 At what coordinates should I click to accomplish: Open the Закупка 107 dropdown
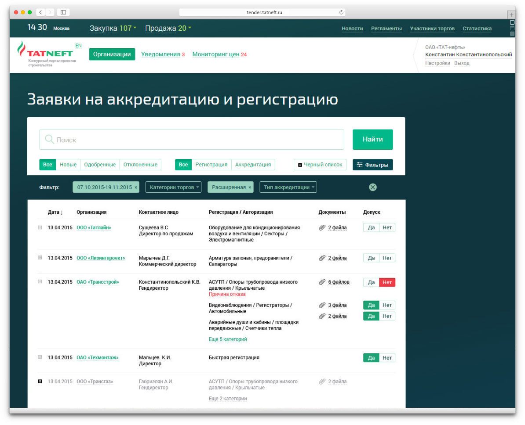113,29
